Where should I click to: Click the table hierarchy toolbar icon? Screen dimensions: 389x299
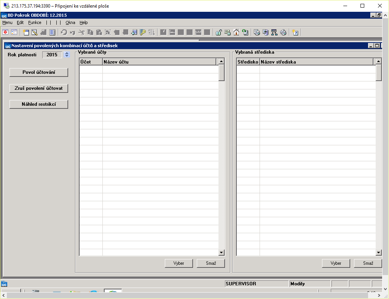click(x=274, y=32)
